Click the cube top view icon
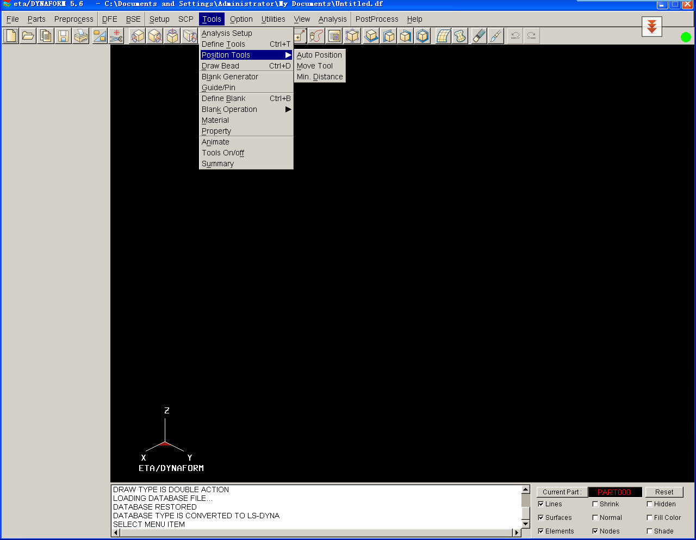 (371, 36)
